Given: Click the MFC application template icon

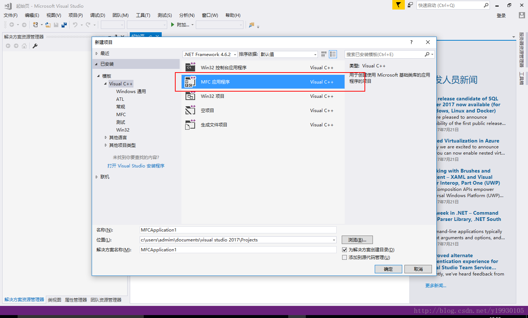Looking at the screenshot, I should 190,82.
